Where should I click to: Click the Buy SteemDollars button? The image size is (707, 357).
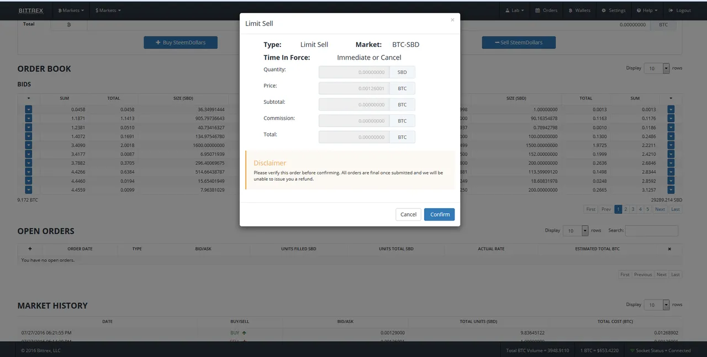point(181,43)
